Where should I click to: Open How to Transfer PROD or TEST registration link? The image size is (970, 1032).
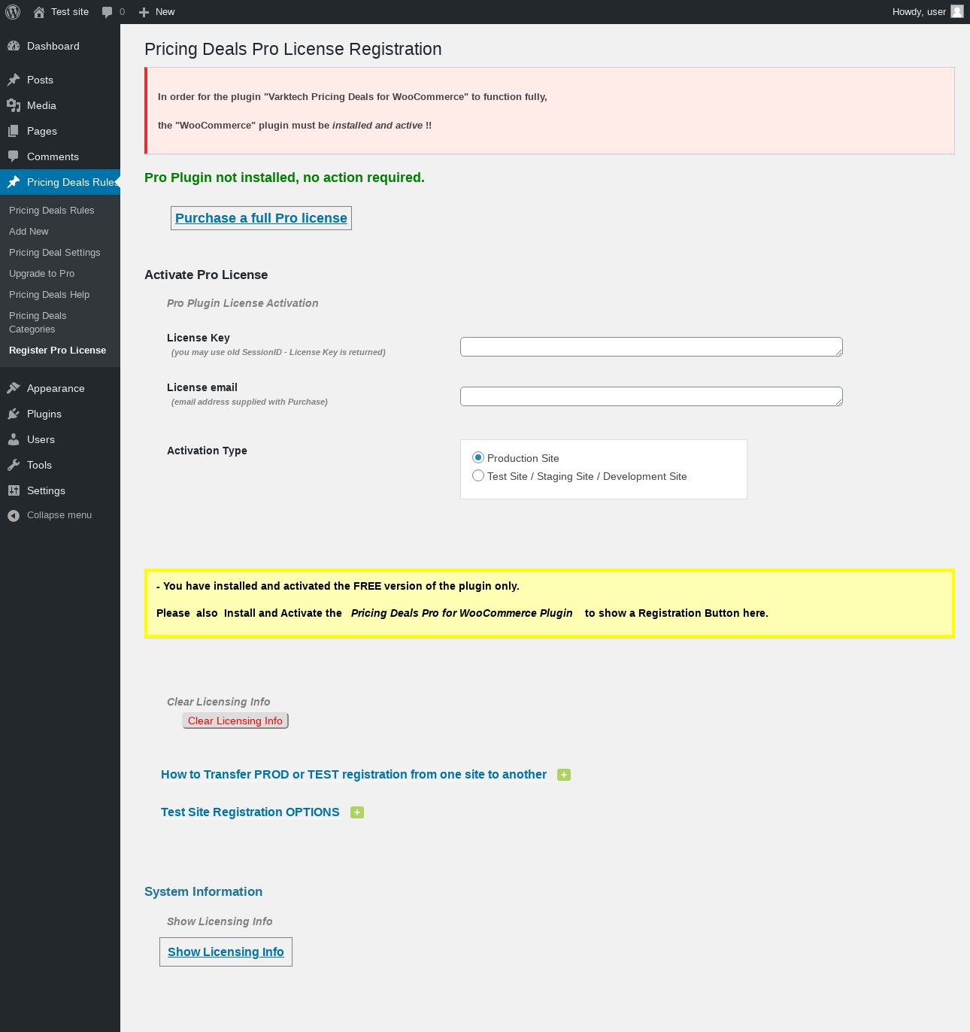point(353,775)
